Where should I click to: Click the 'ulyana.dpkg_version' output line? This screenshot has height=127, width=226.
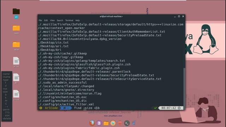pos(80,39)
